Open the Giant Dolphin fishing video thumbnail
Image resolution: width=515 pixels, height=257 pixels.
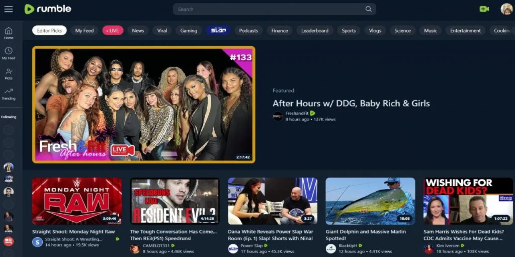[x=370, y=201]
